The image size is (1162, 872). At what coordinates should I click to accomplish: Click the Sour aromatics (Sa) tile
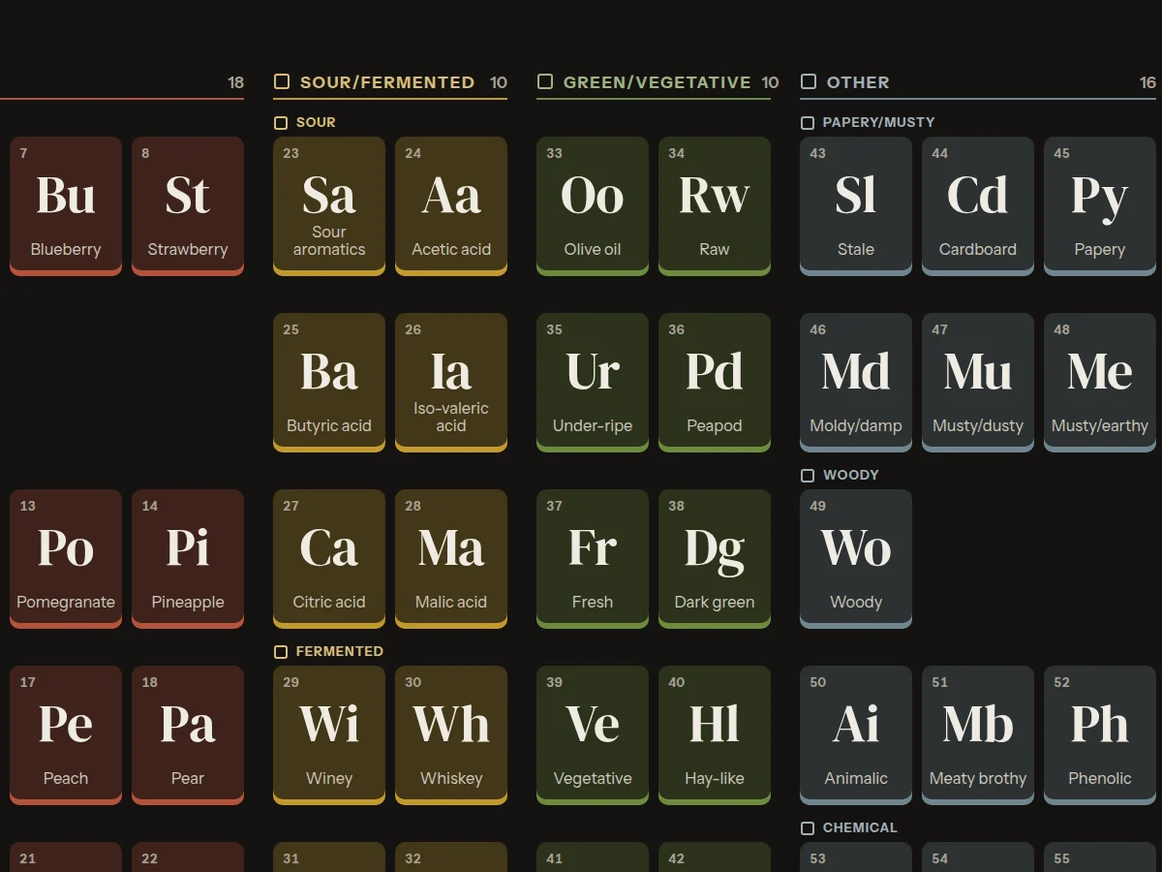point(329,206)
